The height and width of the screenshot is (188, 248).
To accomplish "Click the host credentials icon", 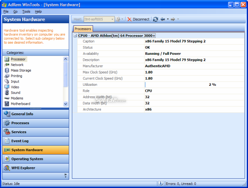I will click(118, 19).
